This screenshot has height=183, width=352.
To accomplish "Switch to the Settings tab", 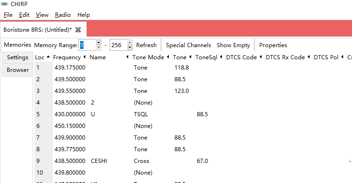I will (18, 57).
